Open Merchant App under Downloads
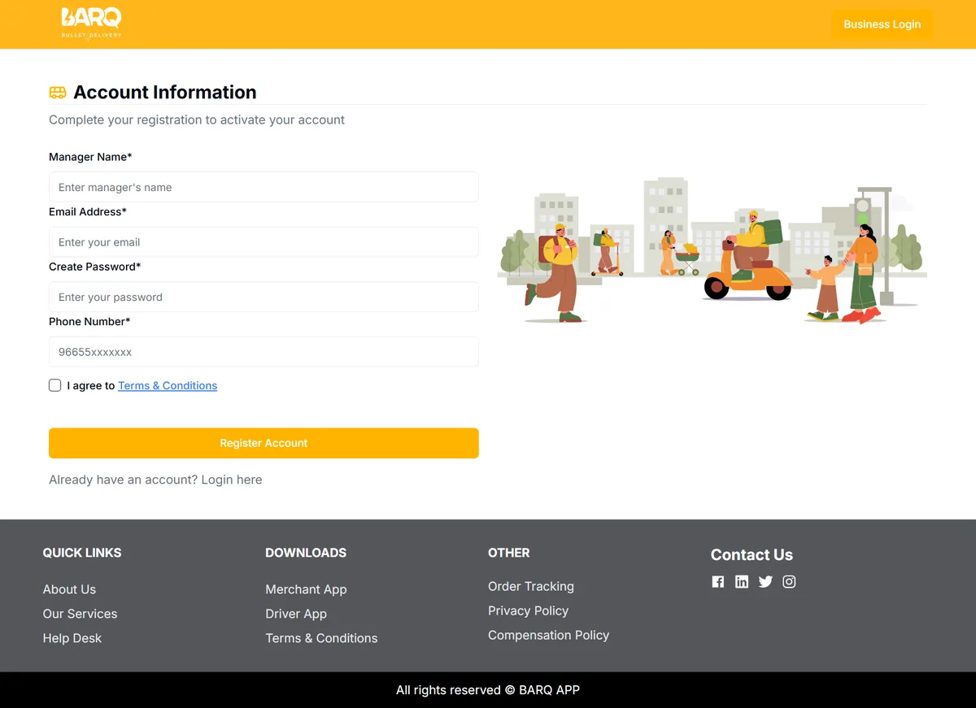This screenshot has height=708, width=976. pyautogui.click(x=306, y=589)
